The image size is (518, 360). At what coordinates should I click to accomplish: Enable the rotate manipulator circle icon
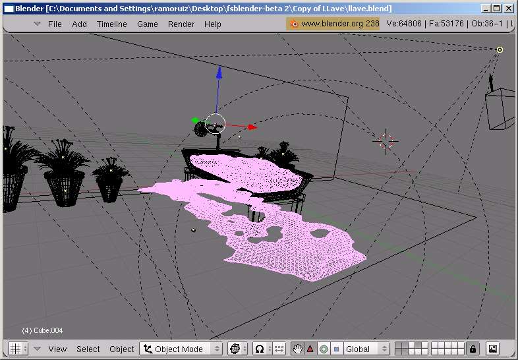pyautogui.click(x=324, y=349)
